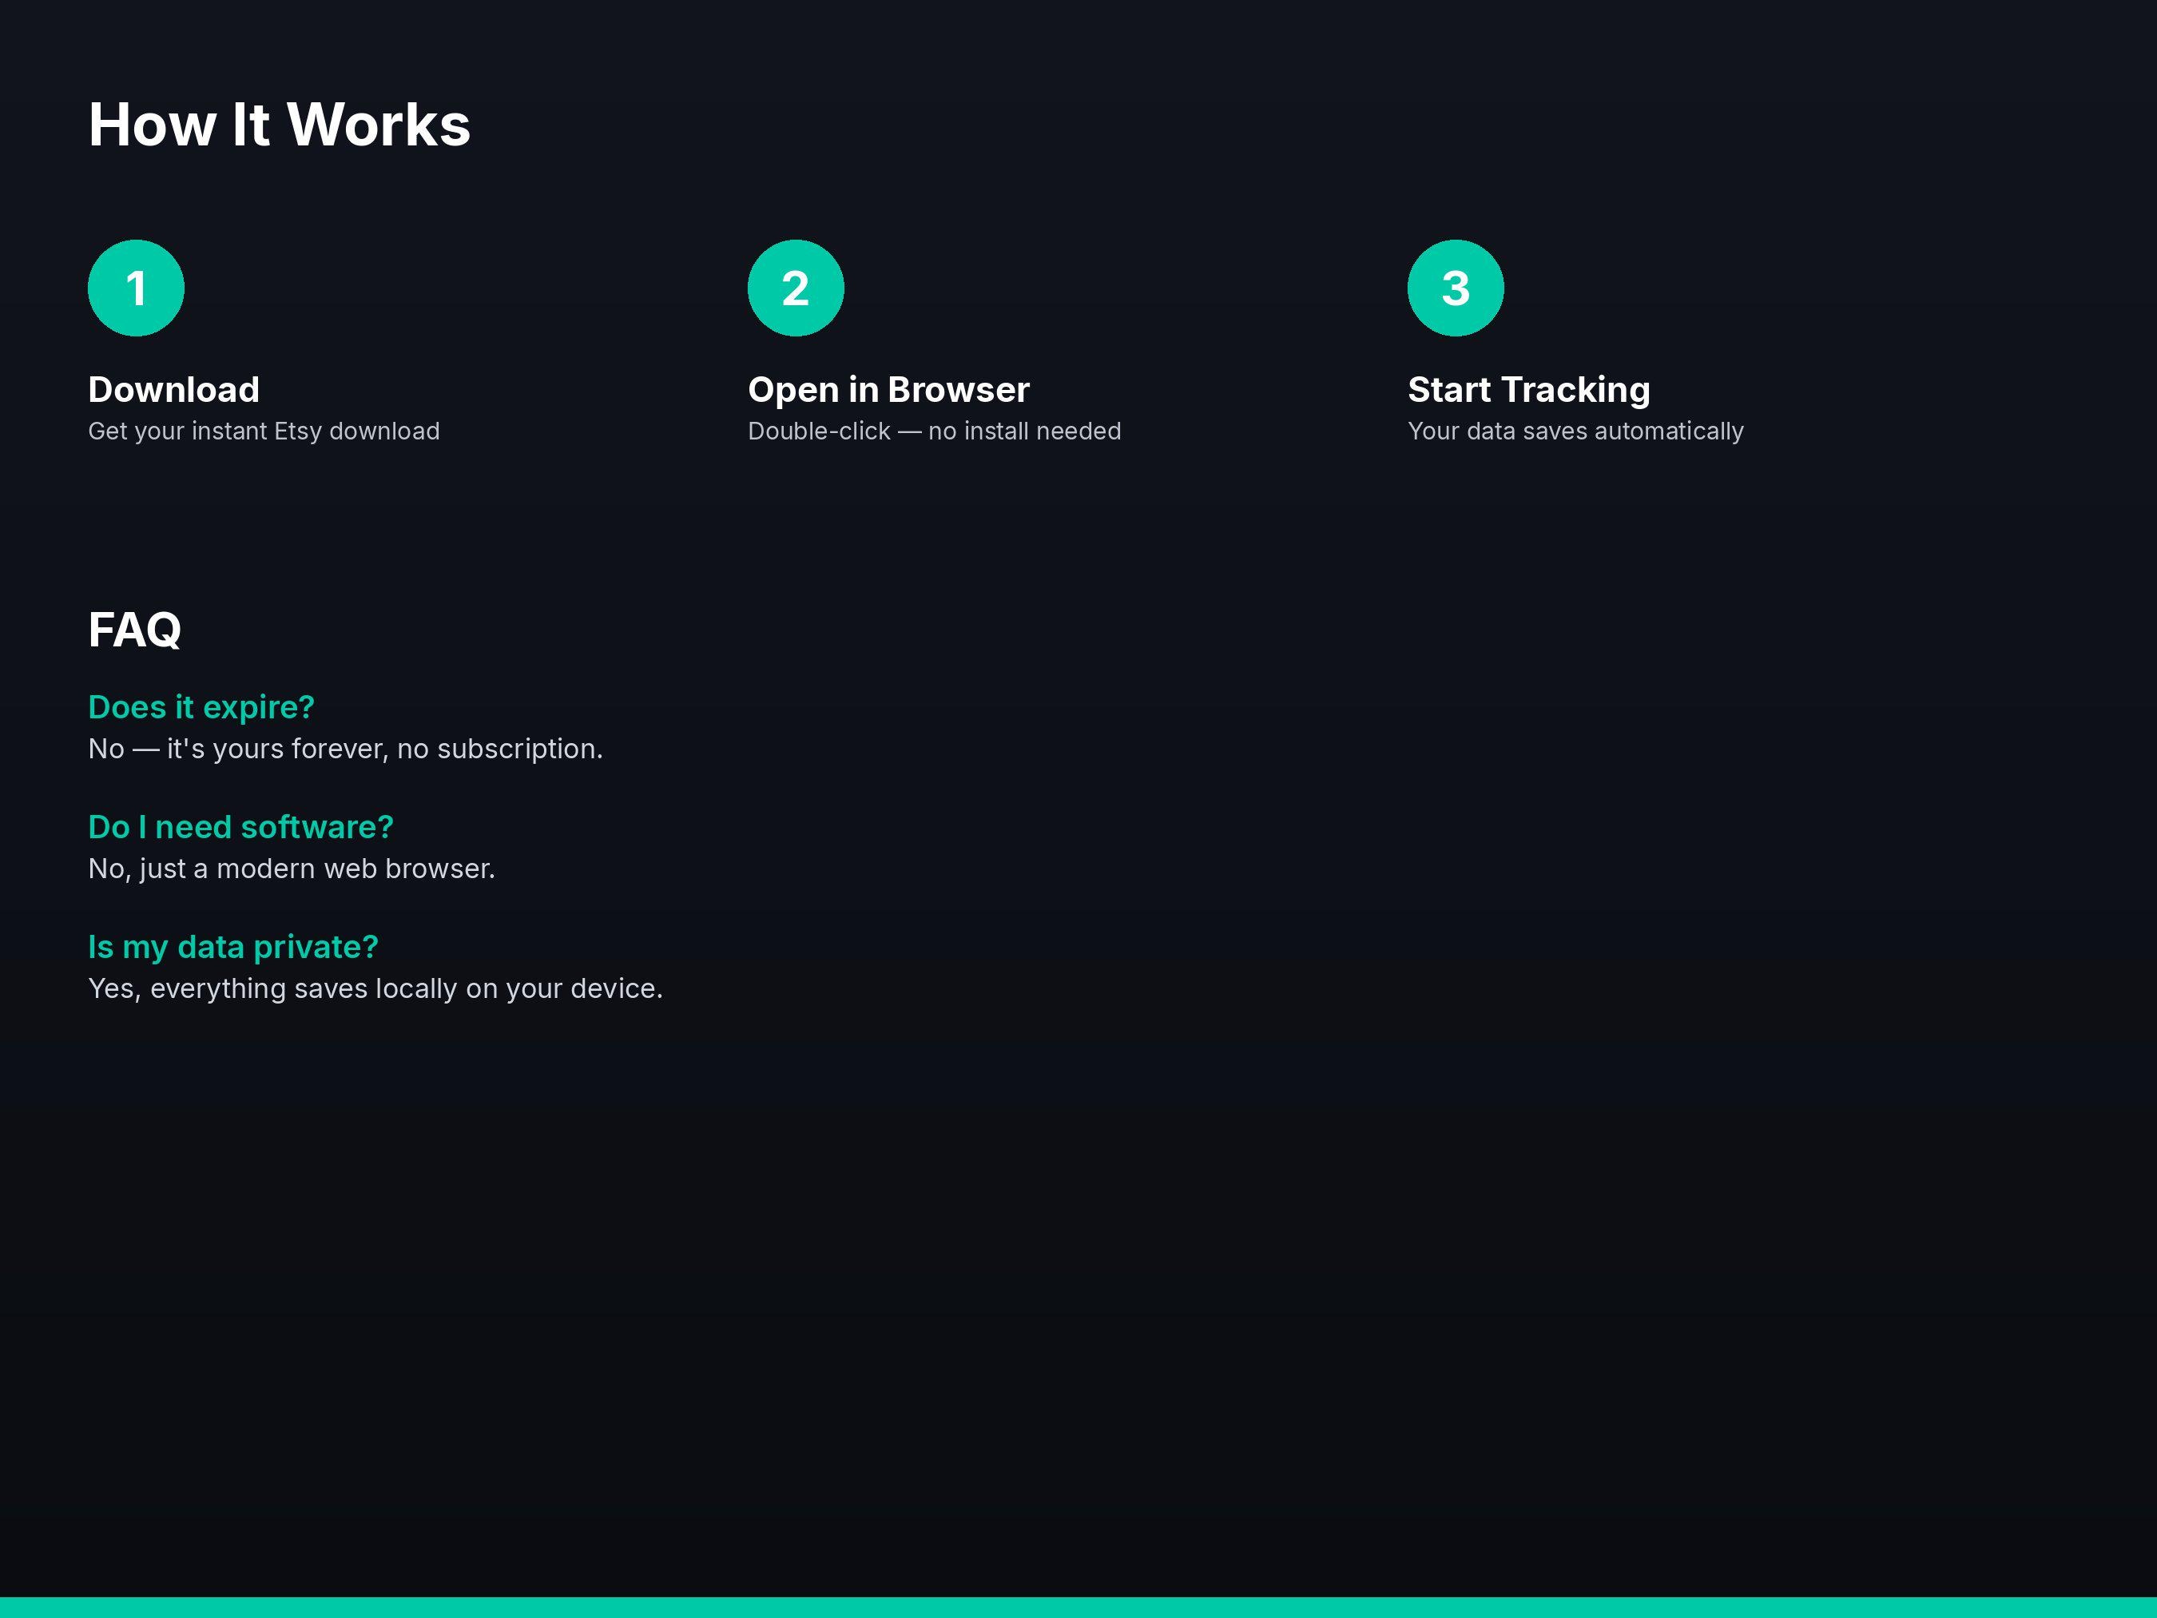Click the just a modern web browser answer

click(292, 869)
